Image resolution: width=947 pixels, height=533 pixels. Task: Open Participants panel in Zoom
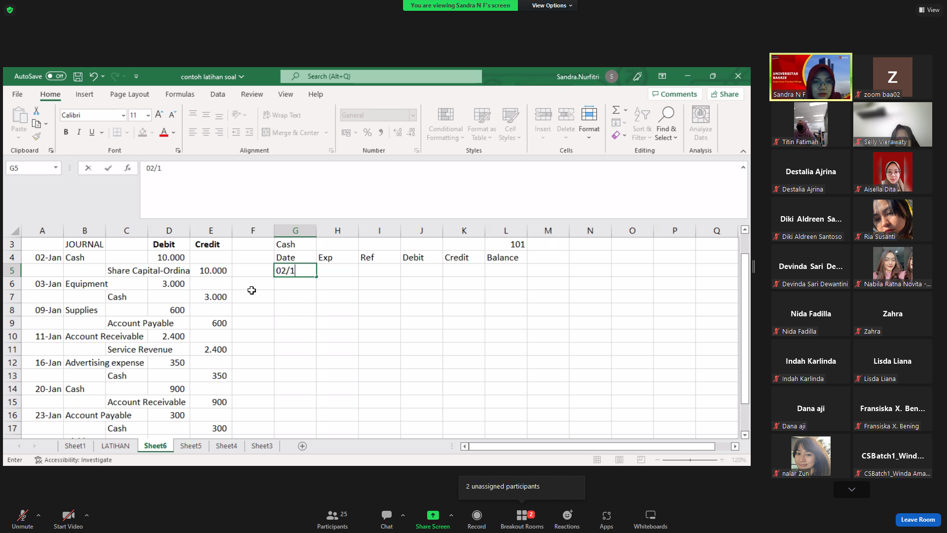tap(332, 519)
